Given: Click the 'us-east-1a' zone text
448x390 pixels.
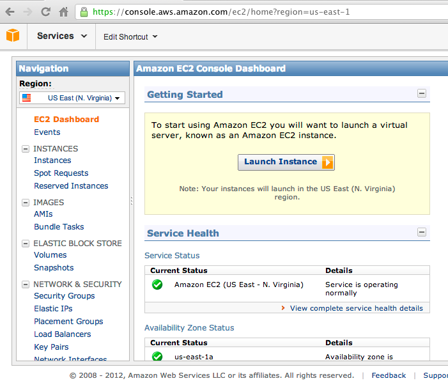Looking at the screenshot, I should [x=194, y=357].
